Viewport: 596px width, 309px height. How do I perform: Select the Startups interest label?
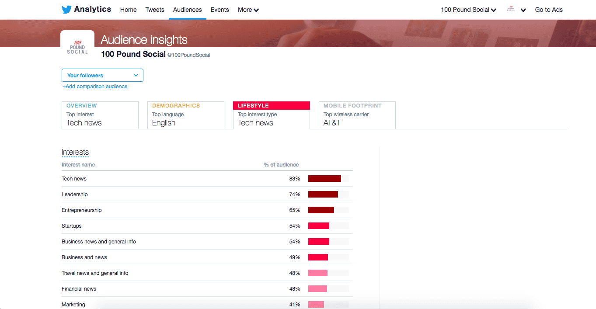click(72, 226)
